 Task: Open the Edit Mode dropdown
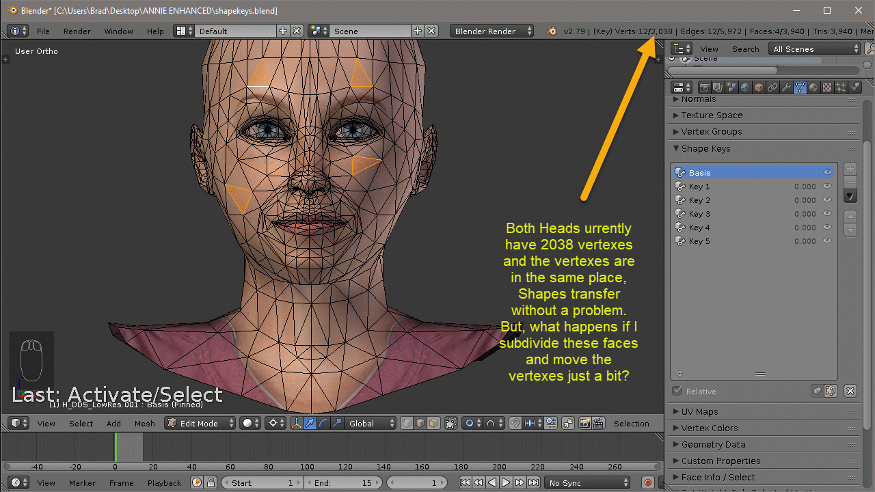pyautogui.click(x=200, y=424)
